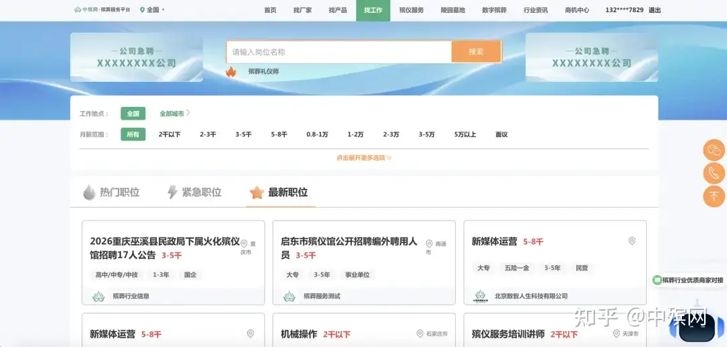
Task: Select the 1-2万 salary filter
Action: [x=355, y=134]
